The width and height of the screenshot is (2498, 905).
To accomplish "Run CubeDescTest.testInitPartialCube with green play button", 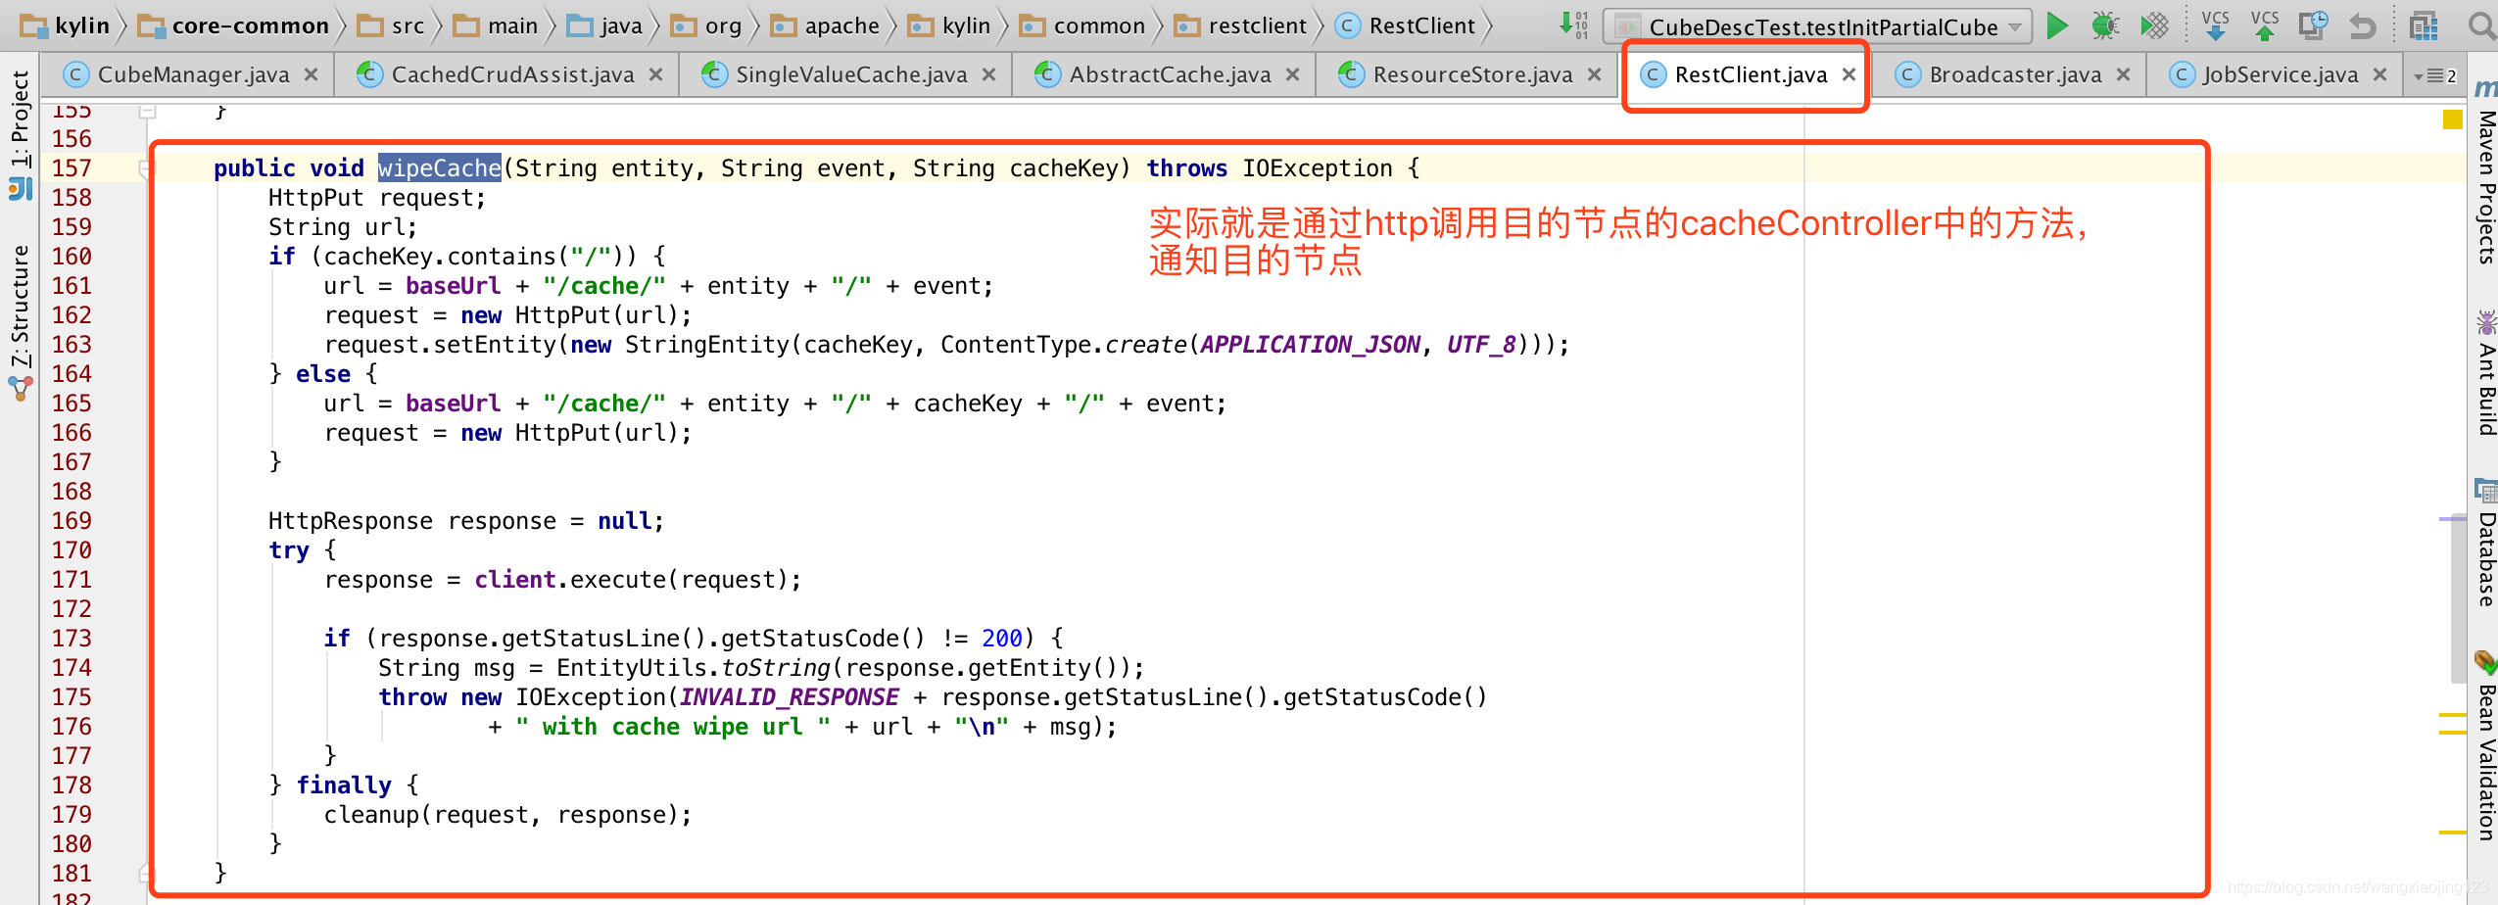I will pyautogui.click(x=2057, y=25).
